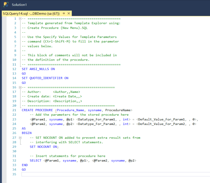Click the AS keyword on line 25
Image resolution: width=210 pixels, height=183 pixels.
(x=24, y=128)
